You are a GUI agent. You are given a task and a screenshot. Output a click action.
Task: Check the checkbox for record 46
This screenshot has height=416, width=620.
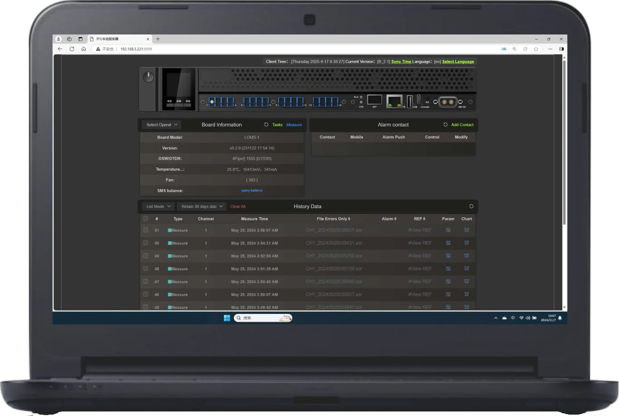(x=145, y=294)
